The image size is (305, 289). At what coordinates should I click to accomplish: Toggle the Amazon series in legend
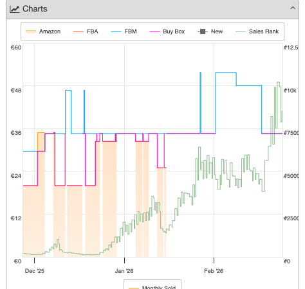[43, 31]
